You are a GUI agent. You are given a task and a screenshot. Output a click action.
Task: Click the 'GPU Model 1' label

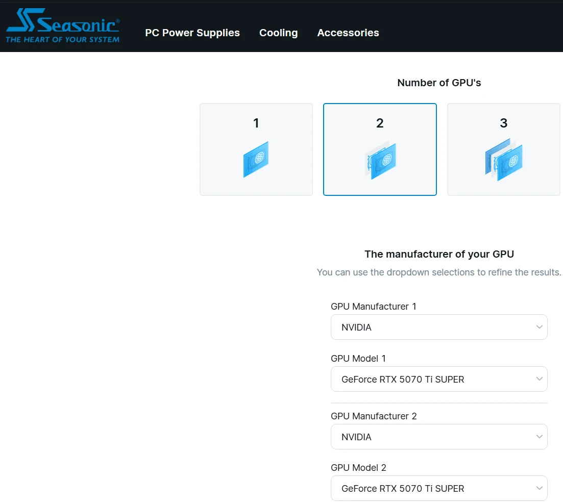coord(358,358)
